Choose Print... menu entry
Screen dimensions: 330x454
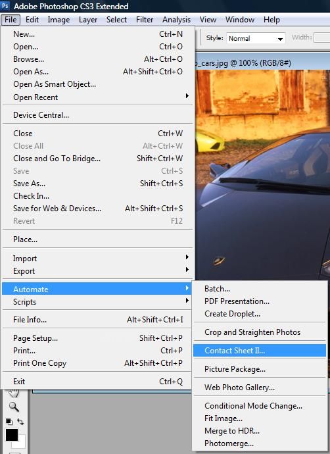tap(97, 351)
